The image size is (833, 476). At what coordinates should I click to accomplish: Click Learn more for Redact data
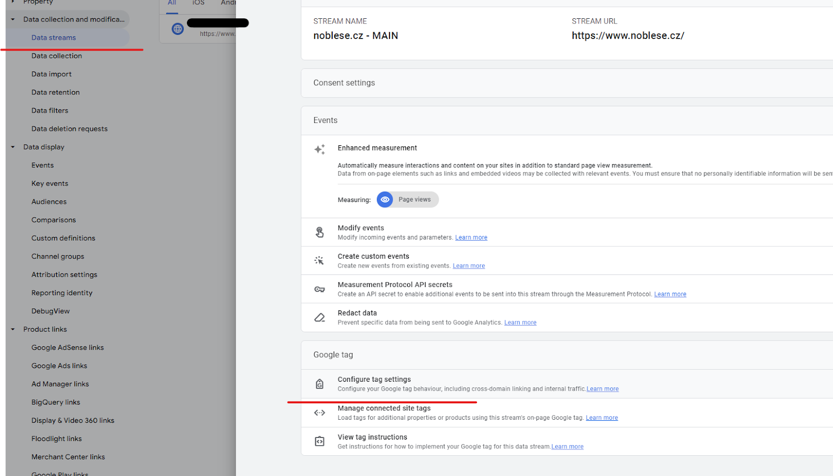pos(520,322)
